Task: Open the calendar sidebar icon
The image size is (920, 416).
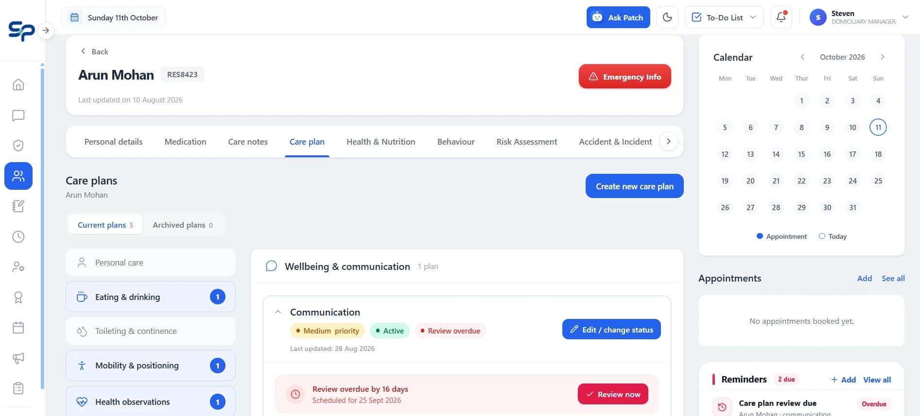Action: point(18,328)
